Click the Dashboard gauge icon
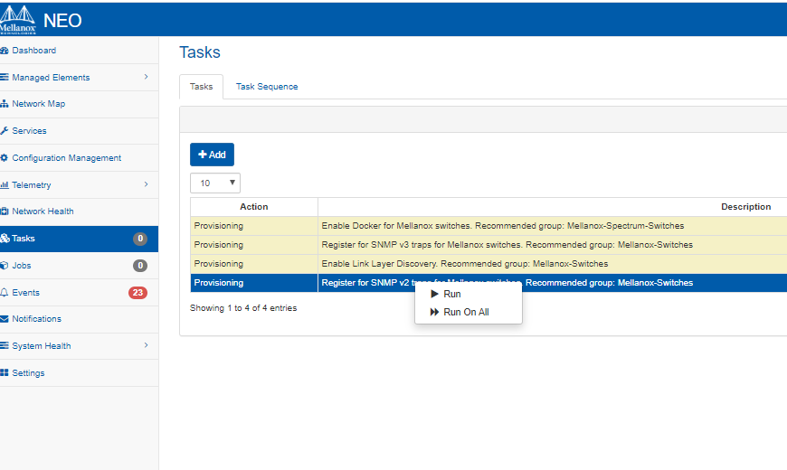This screenshot has height=470, width=787. 5,51
